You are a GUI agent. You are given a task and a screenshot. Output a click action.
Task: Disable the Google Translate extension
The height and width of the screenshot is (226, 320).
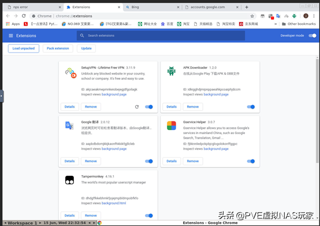[x=149, y=161]
